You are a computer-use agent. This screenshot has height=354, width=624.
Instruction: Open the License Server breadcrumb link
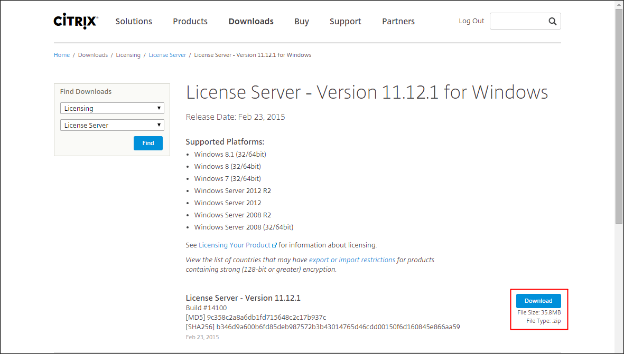coord(167,55)
